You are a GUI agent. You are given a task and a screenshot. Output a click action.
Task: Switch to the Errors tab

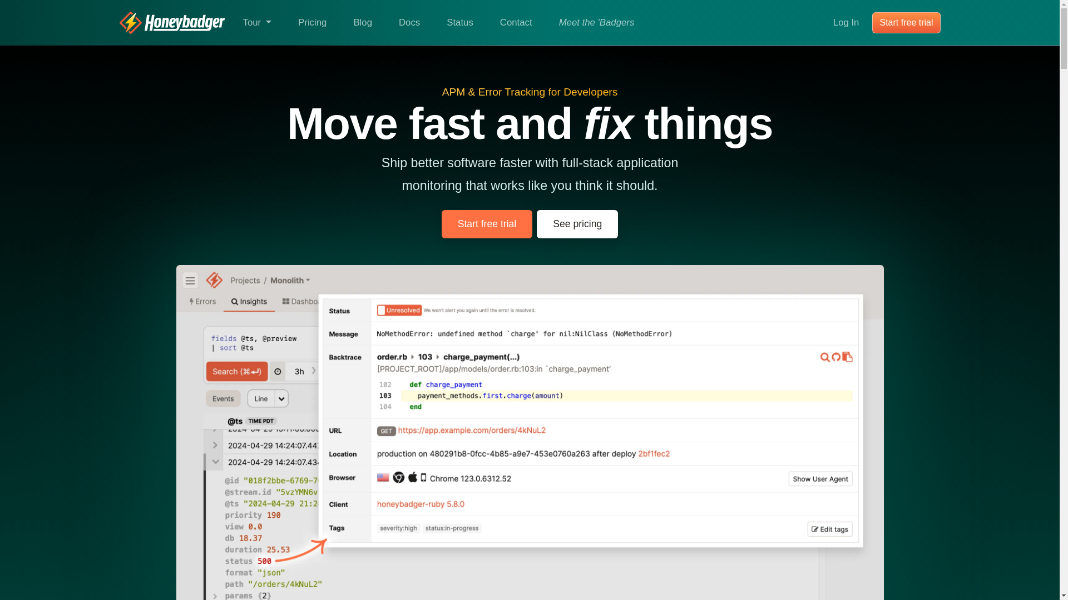[x=202, y=302]
